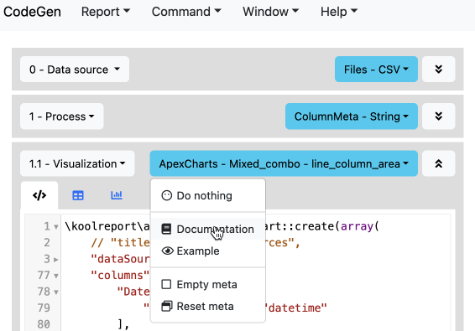Switch to the chart preview tab icon
Viewport: 475px width, 331px height.
pyautogui.click(x=117, y=195)
